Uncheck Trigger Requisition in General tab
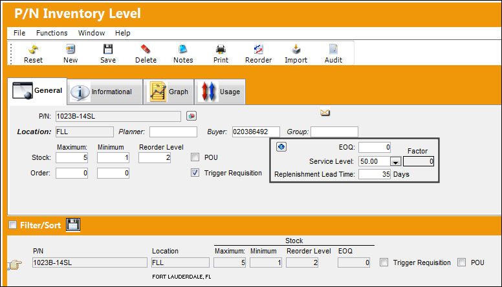Screen dimensions: 502x287 click(195, 173)
